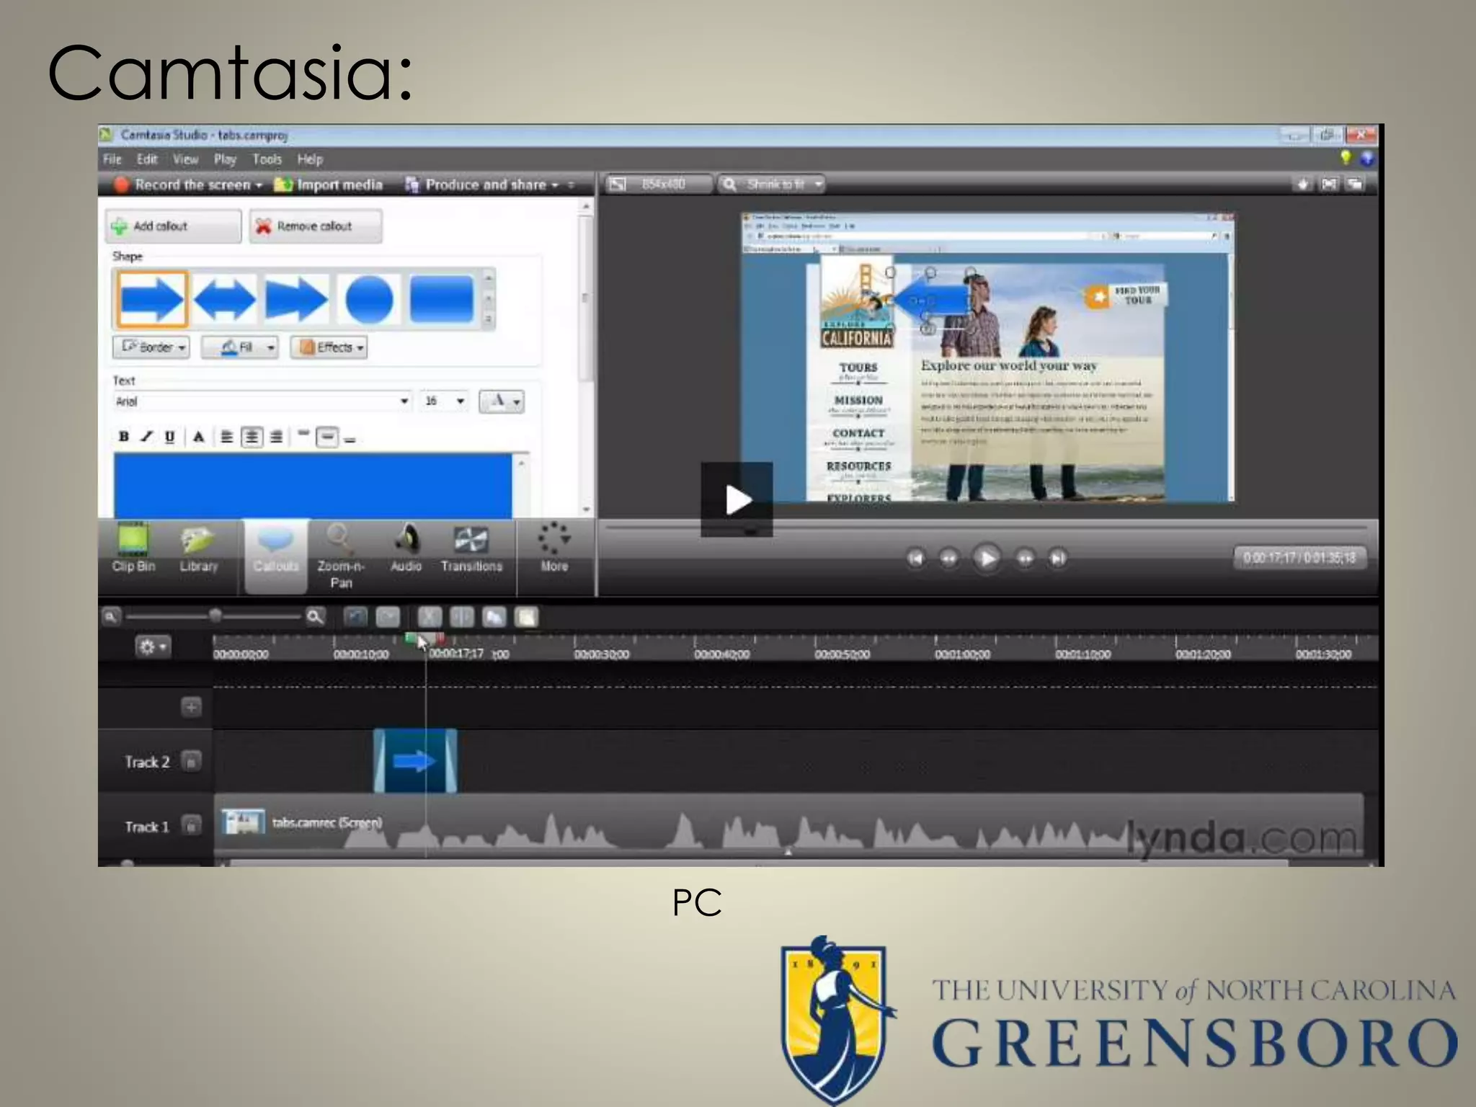Open the Play menu

point(225,159)
